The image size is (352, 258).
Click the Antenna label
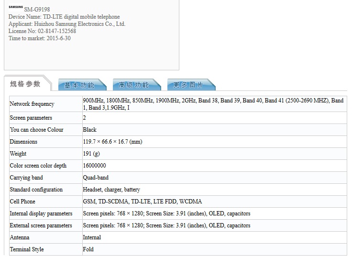tap(19, 237)
